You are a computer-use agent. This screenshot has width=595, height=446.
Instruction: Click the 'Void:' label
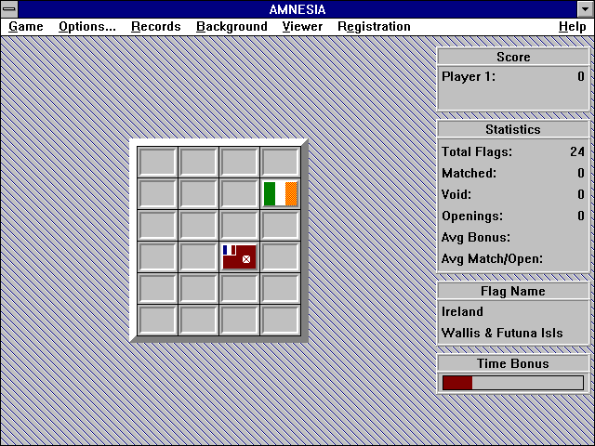pos(456,194)
